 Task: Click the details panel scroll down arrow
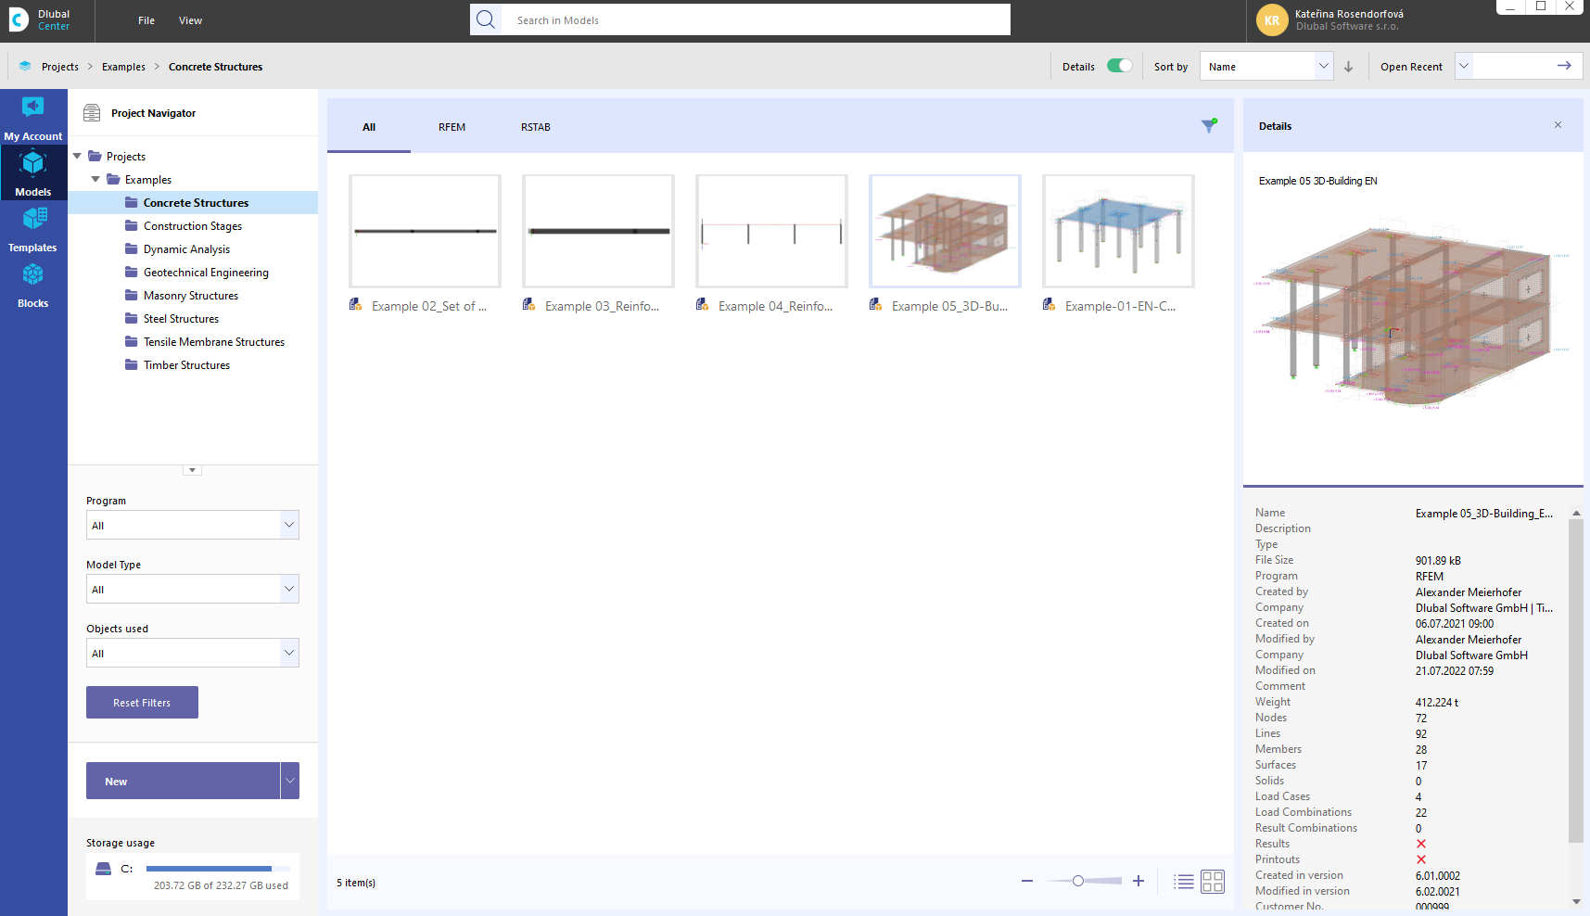(x=1576, y=901)
